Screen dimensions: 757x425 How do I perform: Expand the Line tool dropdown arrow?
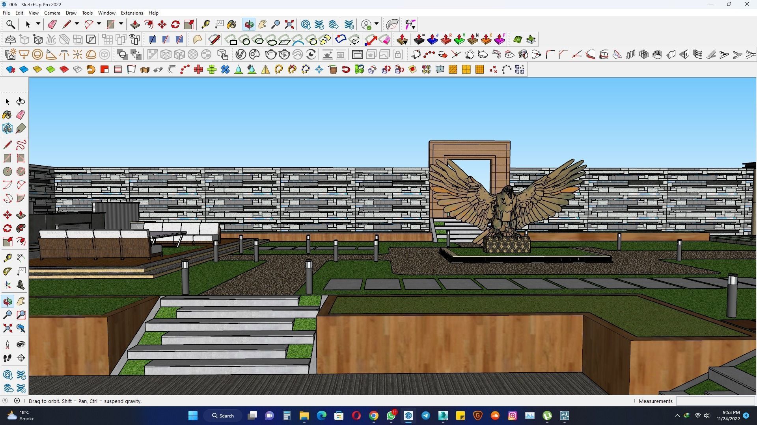[77, 24]
